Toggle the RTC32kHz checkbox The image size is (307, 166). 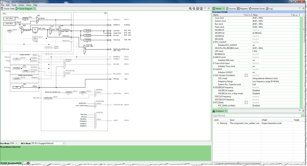246,102
